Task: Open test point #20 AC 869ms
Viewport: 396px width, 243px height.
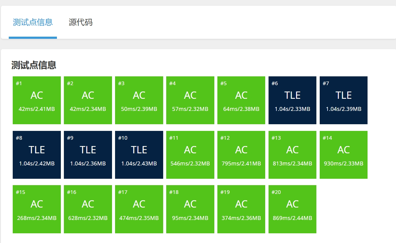Action: [x=292, y=209]
